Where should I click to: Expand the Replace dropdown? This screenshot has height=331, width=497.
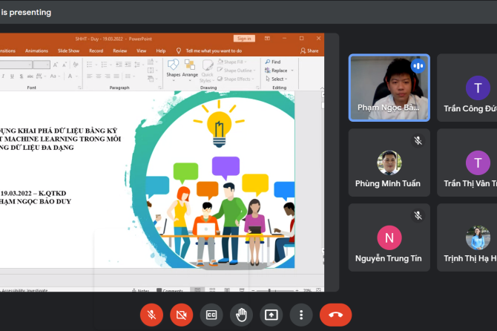(x=292, y=71)
